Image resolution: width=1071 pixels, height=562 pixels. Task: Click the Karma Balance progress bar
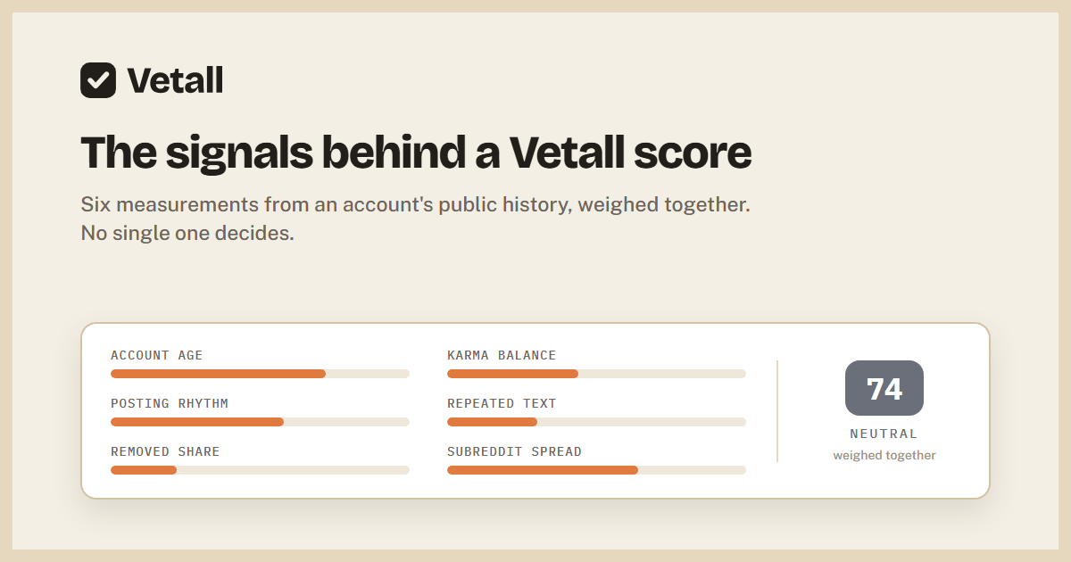click(x=596, y=374)
